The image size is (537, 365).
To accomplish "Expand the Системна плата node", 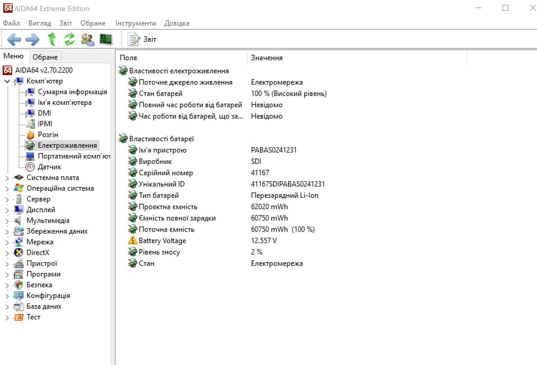I will tap(7, 178).
